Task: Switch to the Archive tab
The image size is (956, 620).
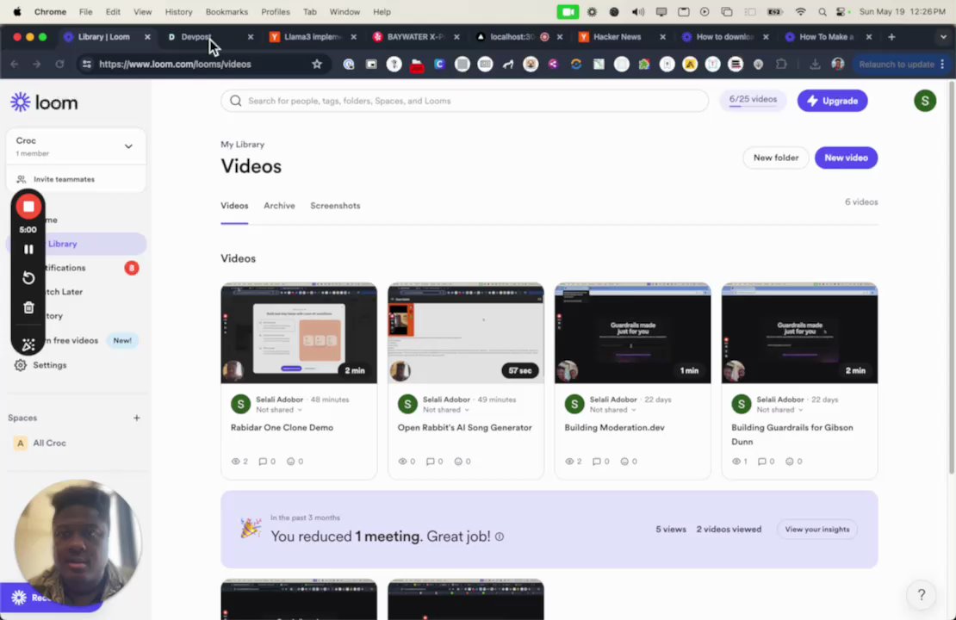Action: coord(279,206)
